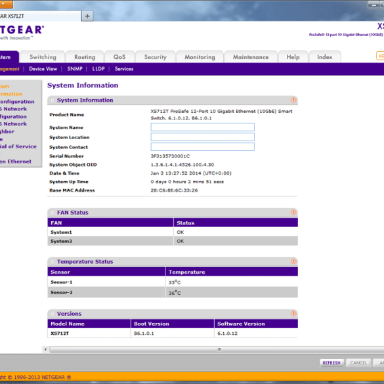
Task: Click the REFRESH button
Action: (x=331, y=363)
